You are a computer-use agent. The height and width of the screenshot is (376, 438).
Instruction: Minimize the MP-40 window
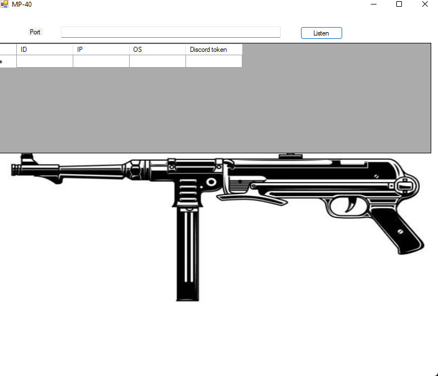374,4
